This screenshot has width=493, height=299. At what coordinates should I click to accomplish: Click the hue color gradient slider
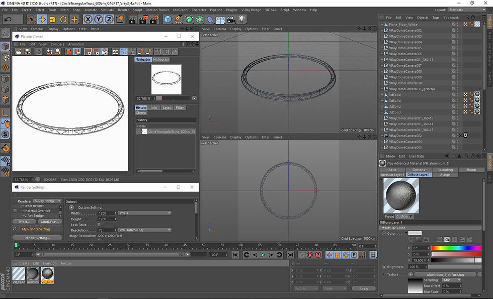click(x=457, y=248)
